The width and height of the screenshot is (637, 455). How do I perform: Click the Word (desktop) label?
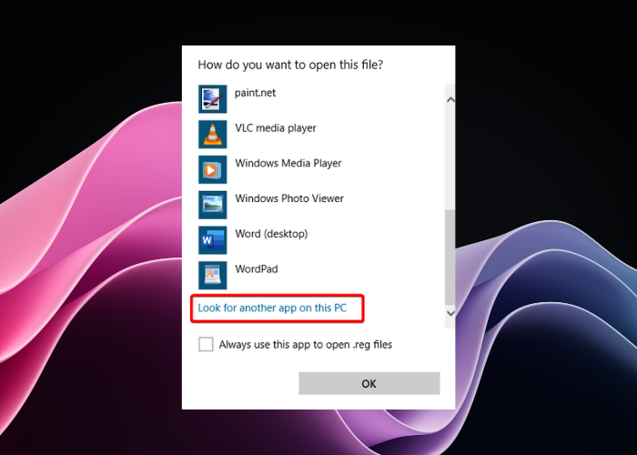click(x=271, y=234)
